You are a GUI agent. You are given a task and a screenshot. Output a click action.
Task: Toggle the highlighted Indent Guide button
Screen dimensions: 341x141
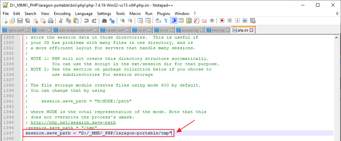(x=174, y=21)
